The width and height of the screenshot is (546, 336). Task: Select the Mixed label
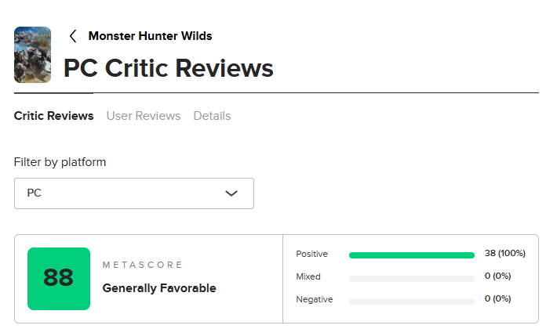(308, 276)
